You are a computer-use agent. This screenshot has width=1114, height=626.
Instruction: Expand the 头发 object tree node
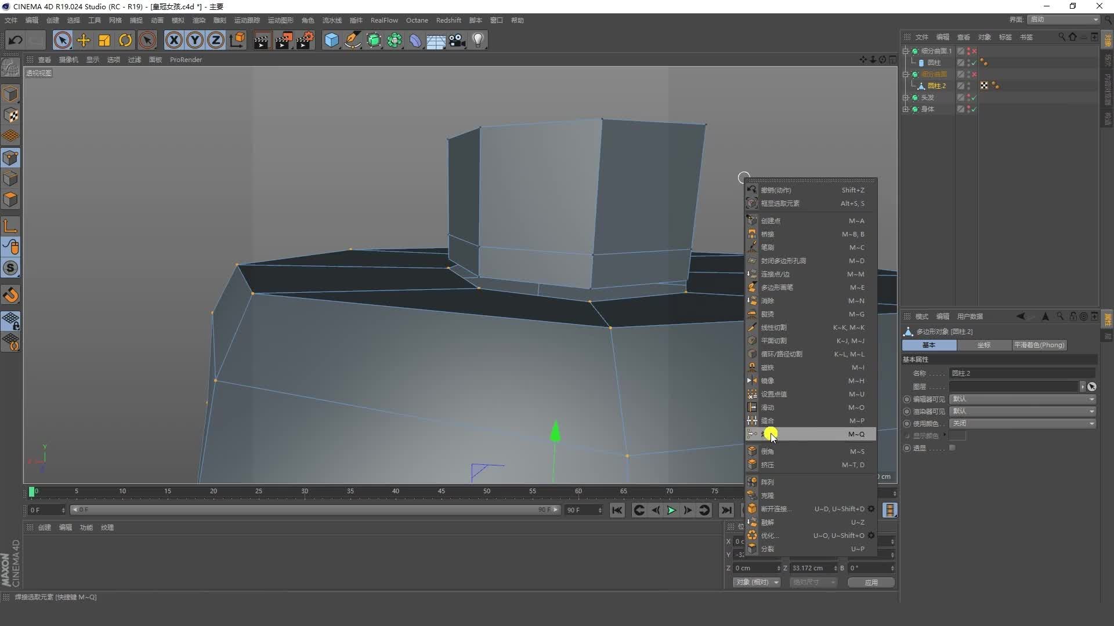(x=906, y=97)
